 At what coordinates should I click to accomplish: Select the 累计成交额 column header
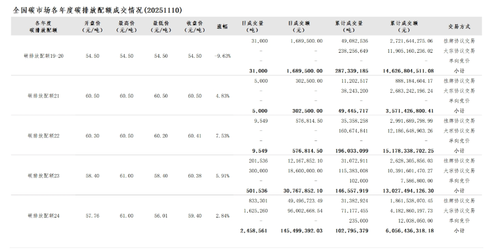click(404, 27)
